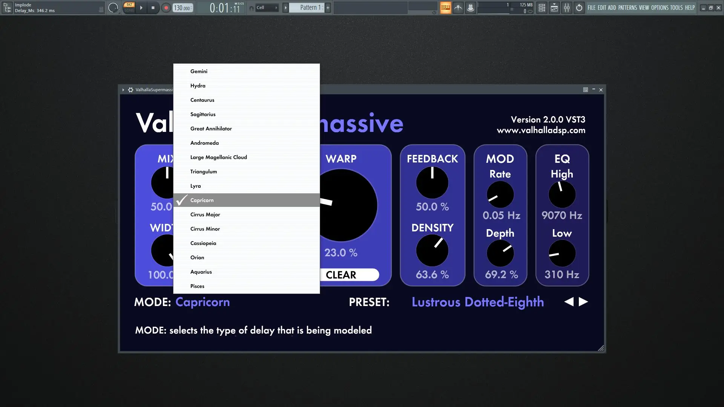Image resolution: width=724 pixels, height=407 pixels.
Task: Open the Cell snap dropdown
Action: coord(267,8)
